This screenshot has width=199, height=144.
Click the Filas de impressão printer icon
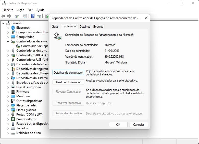13,87
